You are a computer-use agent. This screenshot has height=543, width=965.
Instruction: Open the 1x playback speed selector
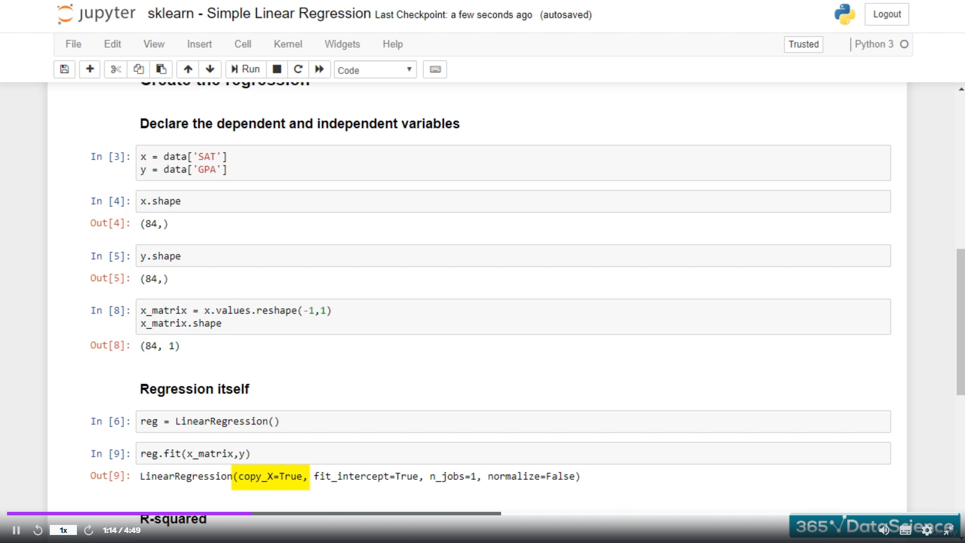pyautogui.click(x=63, y=530)
